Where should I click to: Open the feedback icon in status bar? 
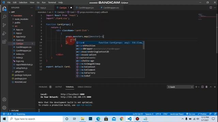(x=211, y=114)
